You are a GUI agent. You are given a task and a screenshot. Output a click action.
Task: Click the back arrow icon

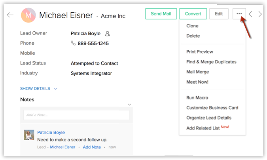pyautogui.click(x=10, y=15)
